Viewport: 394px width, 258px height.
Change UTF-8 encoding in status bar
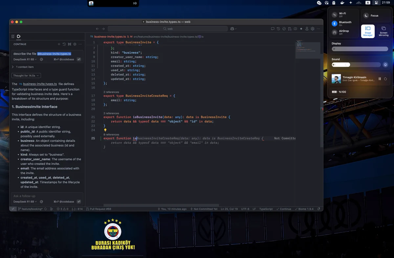pyautogui.click(x=245, y=209)
